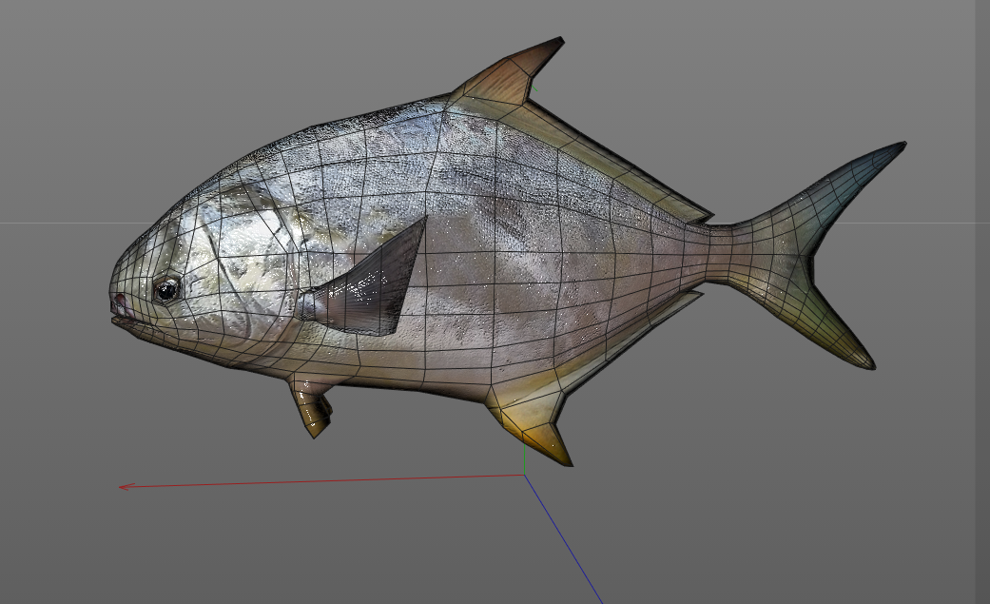Image resolution: width=990 pixels, height=604 pixels.
Task: Click the fish's mouth
Action: [x=125, y=314]
